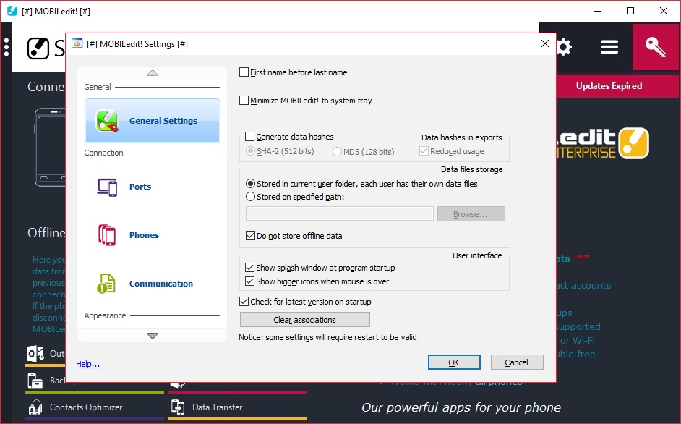Screen dimensions: 681x424
Task: Click the Data Transfer icon
Action: [x=178, y=407]
